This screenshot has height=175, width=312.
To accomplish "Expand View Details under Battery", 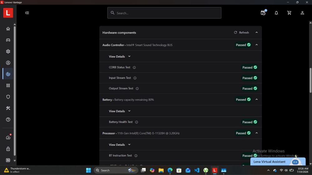I will point(119,111).
